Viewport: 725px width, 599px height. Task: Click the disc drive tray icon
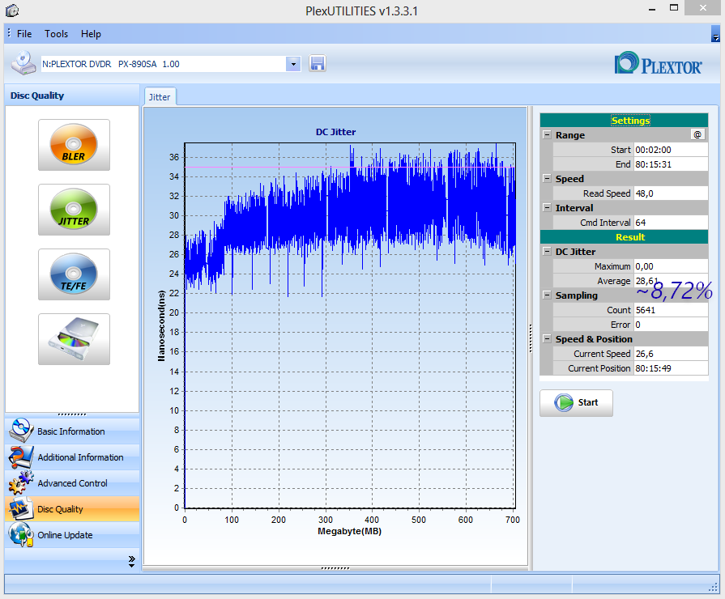[74, 339]
